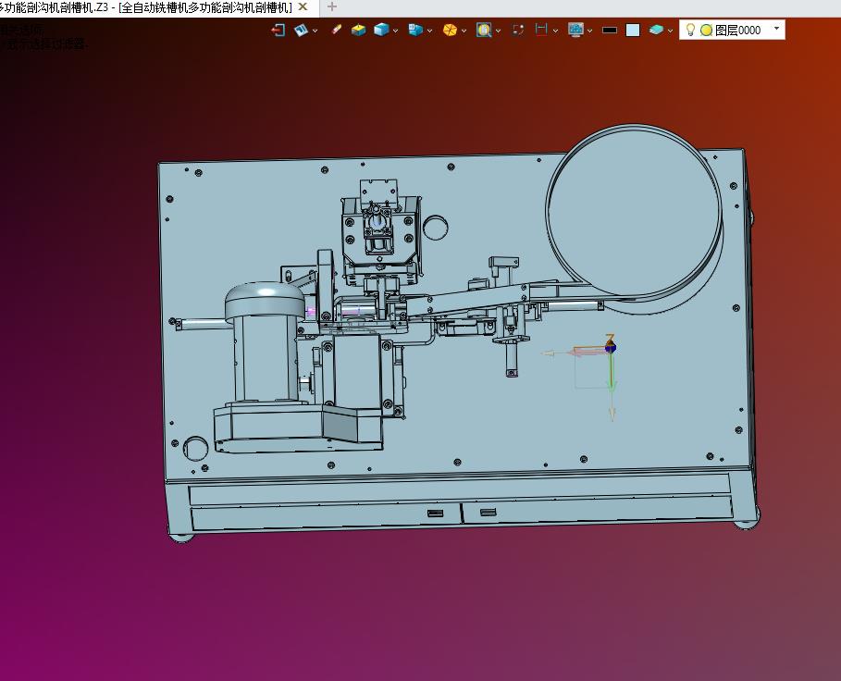This screenshot has height=681, width=841.
Task: Select the cylindrical motor in the model
Action: pos(265,343)
